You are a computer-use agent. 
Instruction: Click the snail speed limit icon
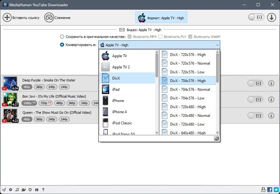(24, 190)
